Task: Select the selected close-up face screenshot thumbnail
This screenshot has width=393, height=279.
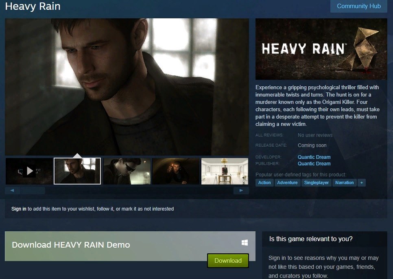Action: coord(77,171)
